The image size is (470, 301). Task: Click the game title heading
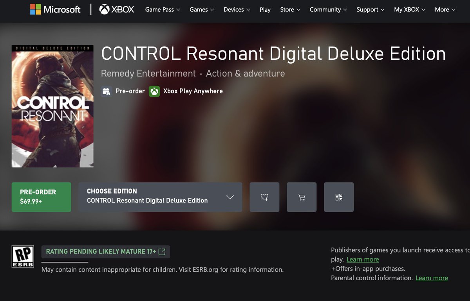tap(273, 54)
